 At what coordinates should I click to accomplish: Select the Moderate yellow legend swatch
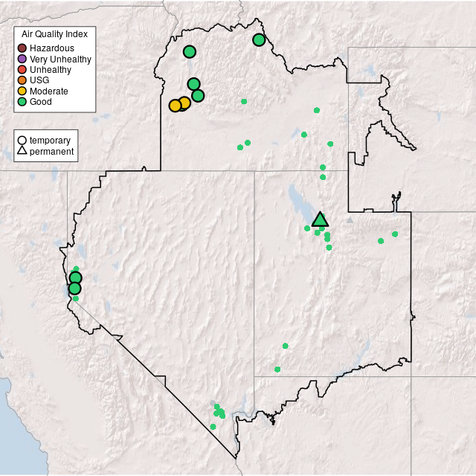click(x=22, y=91)
